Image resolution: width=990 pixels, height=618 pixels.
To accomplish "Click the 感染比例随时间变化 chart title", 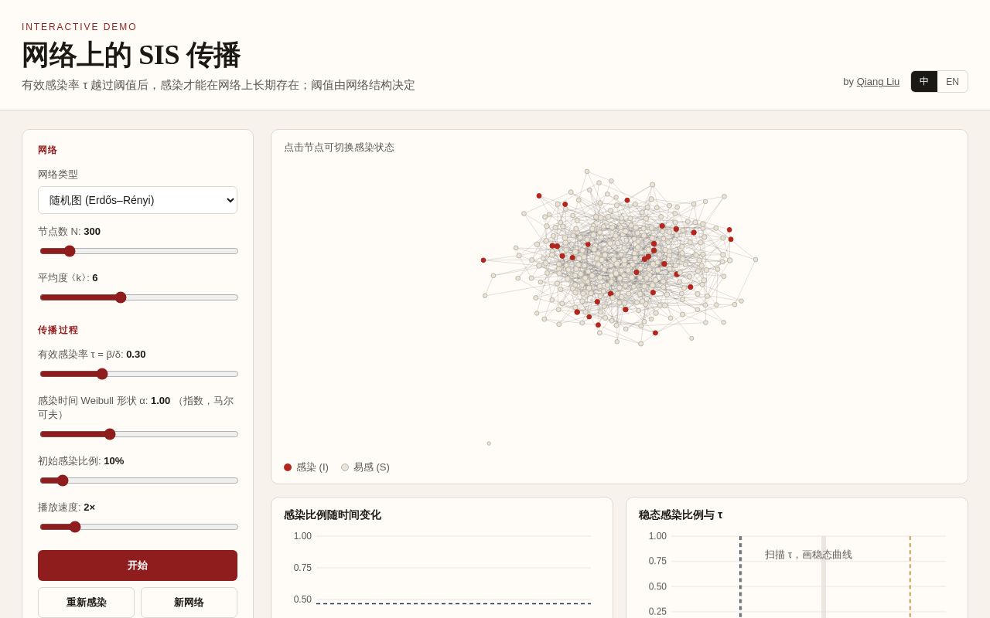I will (333, 515).
